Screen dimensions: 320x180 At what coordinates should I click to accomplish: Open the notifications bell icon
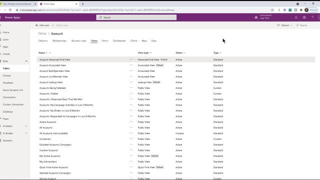point(296,17)
